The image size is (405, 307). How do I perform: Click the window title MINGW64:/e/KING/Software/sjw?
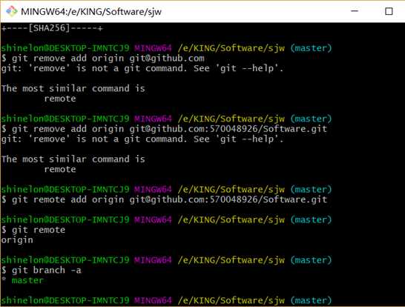coord(91,12)
